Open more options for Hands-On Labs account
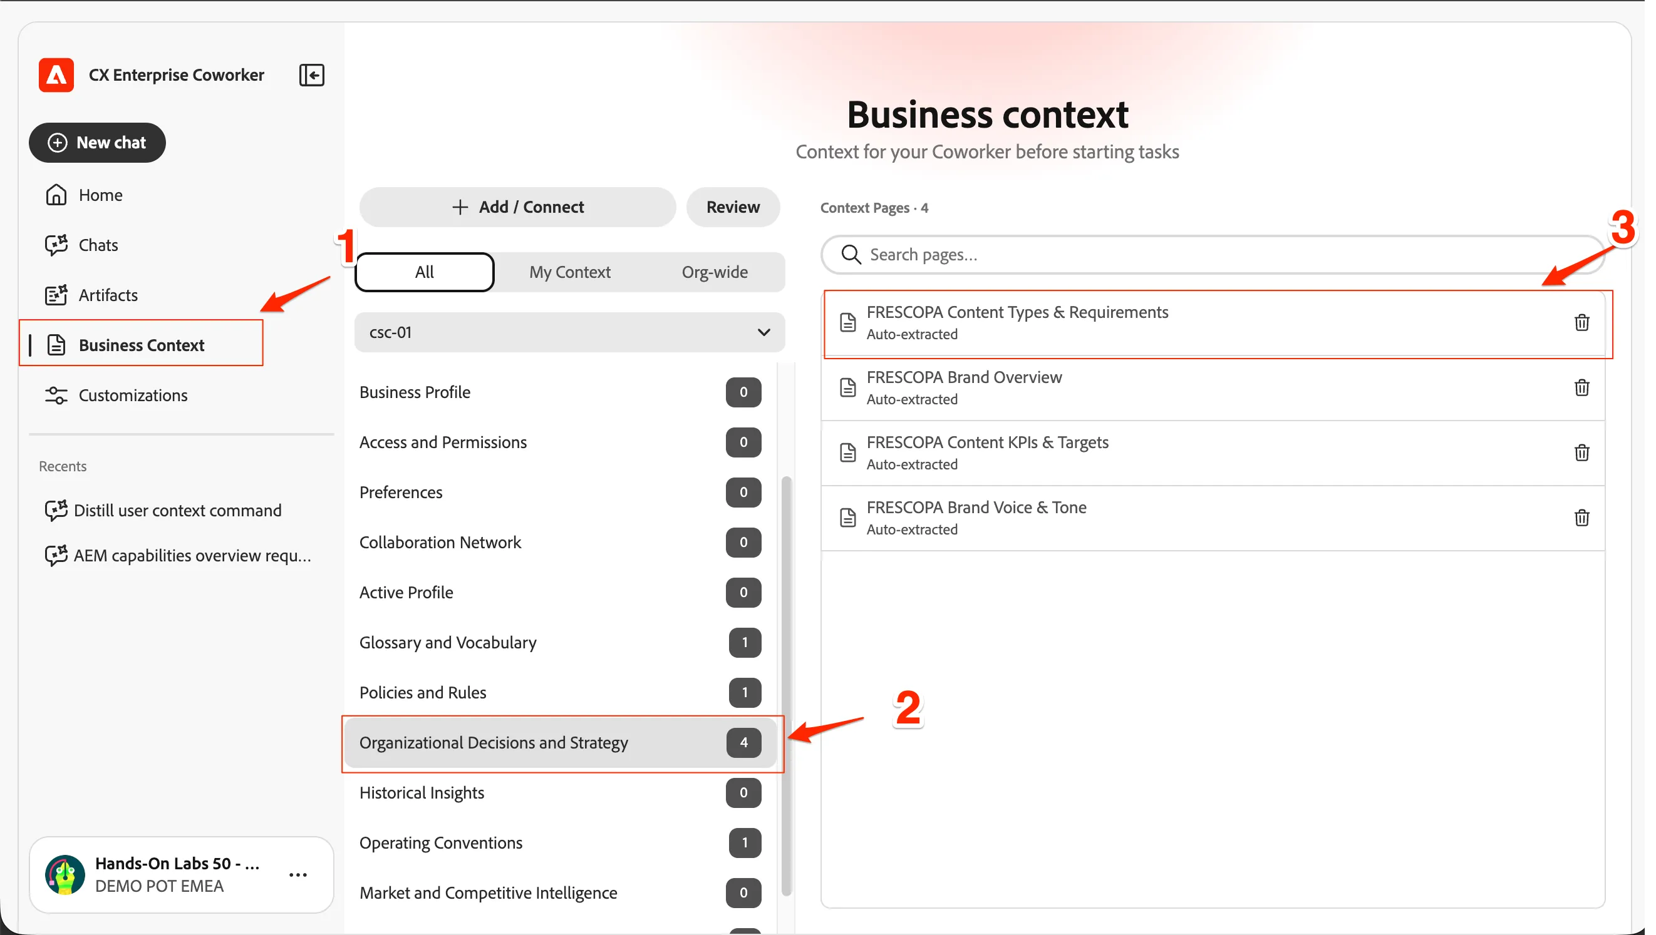The width and height of the screenshot is (1656, 935). [298, 875]
